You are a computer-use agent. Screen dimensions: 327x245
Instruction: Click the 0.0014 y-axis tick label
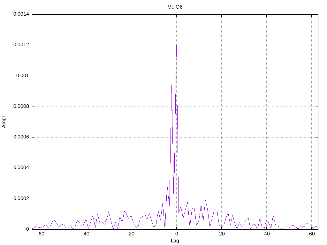21,14
